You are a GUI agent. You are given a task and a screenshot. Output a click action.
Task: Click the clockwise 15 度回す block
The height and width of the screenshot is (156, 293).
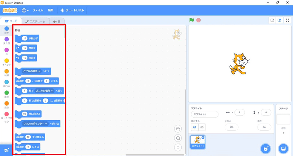26,48
